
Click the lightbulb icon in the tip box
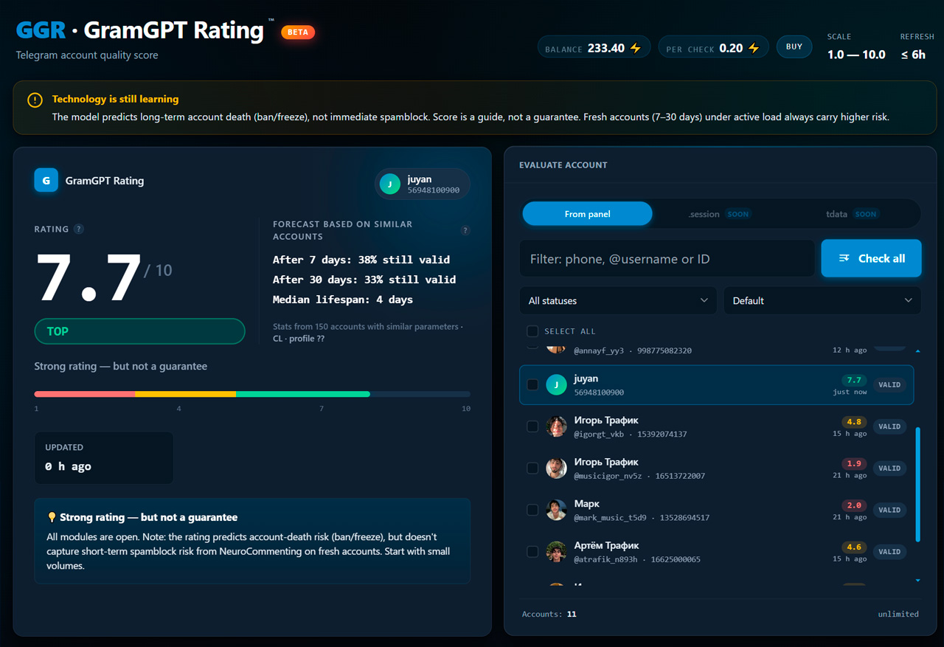[52, 517]
